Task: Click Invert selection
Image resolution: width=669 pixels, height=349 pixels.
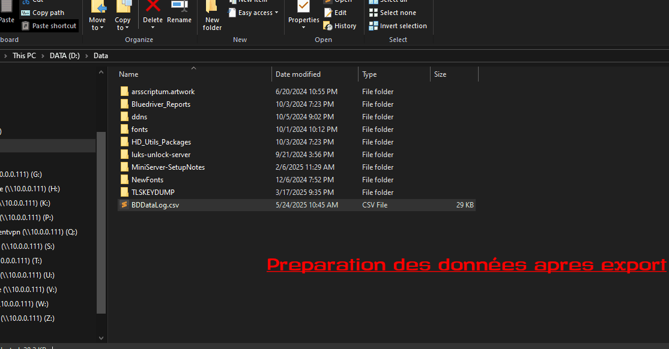Action: pos(398,26)
